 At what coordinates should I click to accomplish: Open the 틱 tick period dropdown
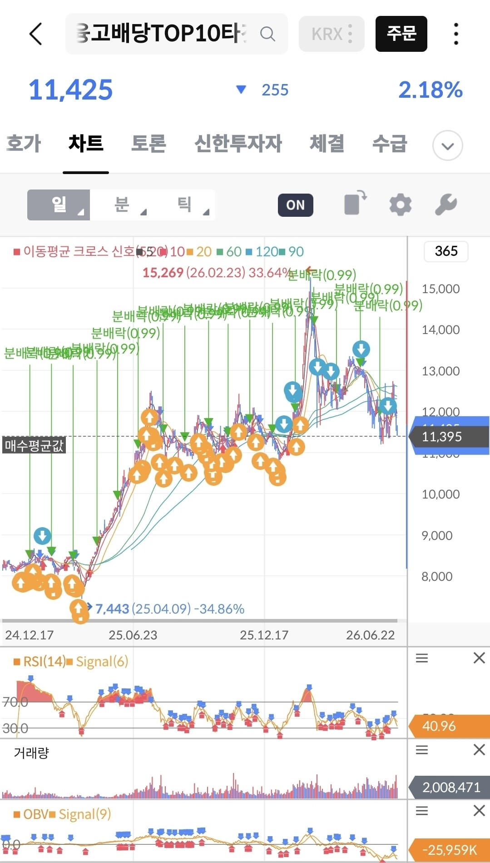tap(184, 205)
